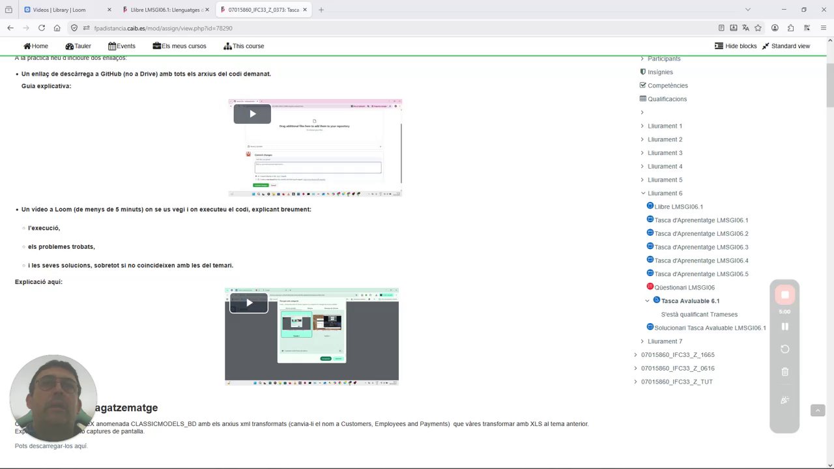
Task: Open Llibre LMSGI06.1 in tree
Action: pos(678,206)
